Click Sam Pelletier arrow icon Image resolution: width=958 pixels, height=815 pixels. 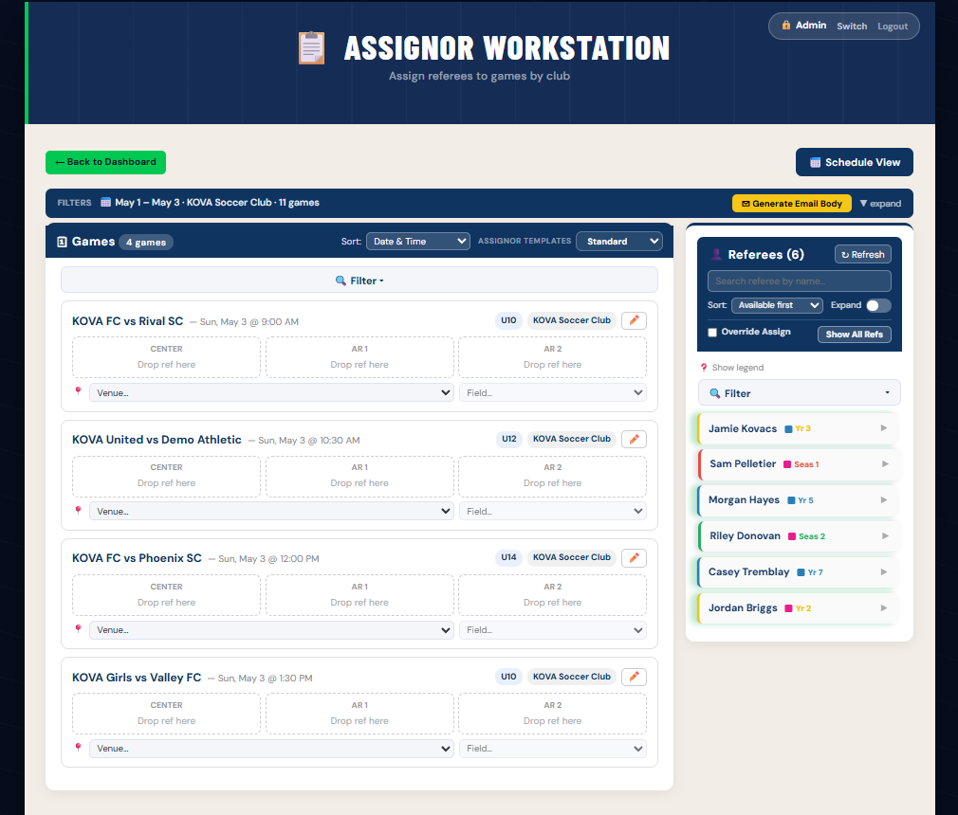[x=885, y=464]
